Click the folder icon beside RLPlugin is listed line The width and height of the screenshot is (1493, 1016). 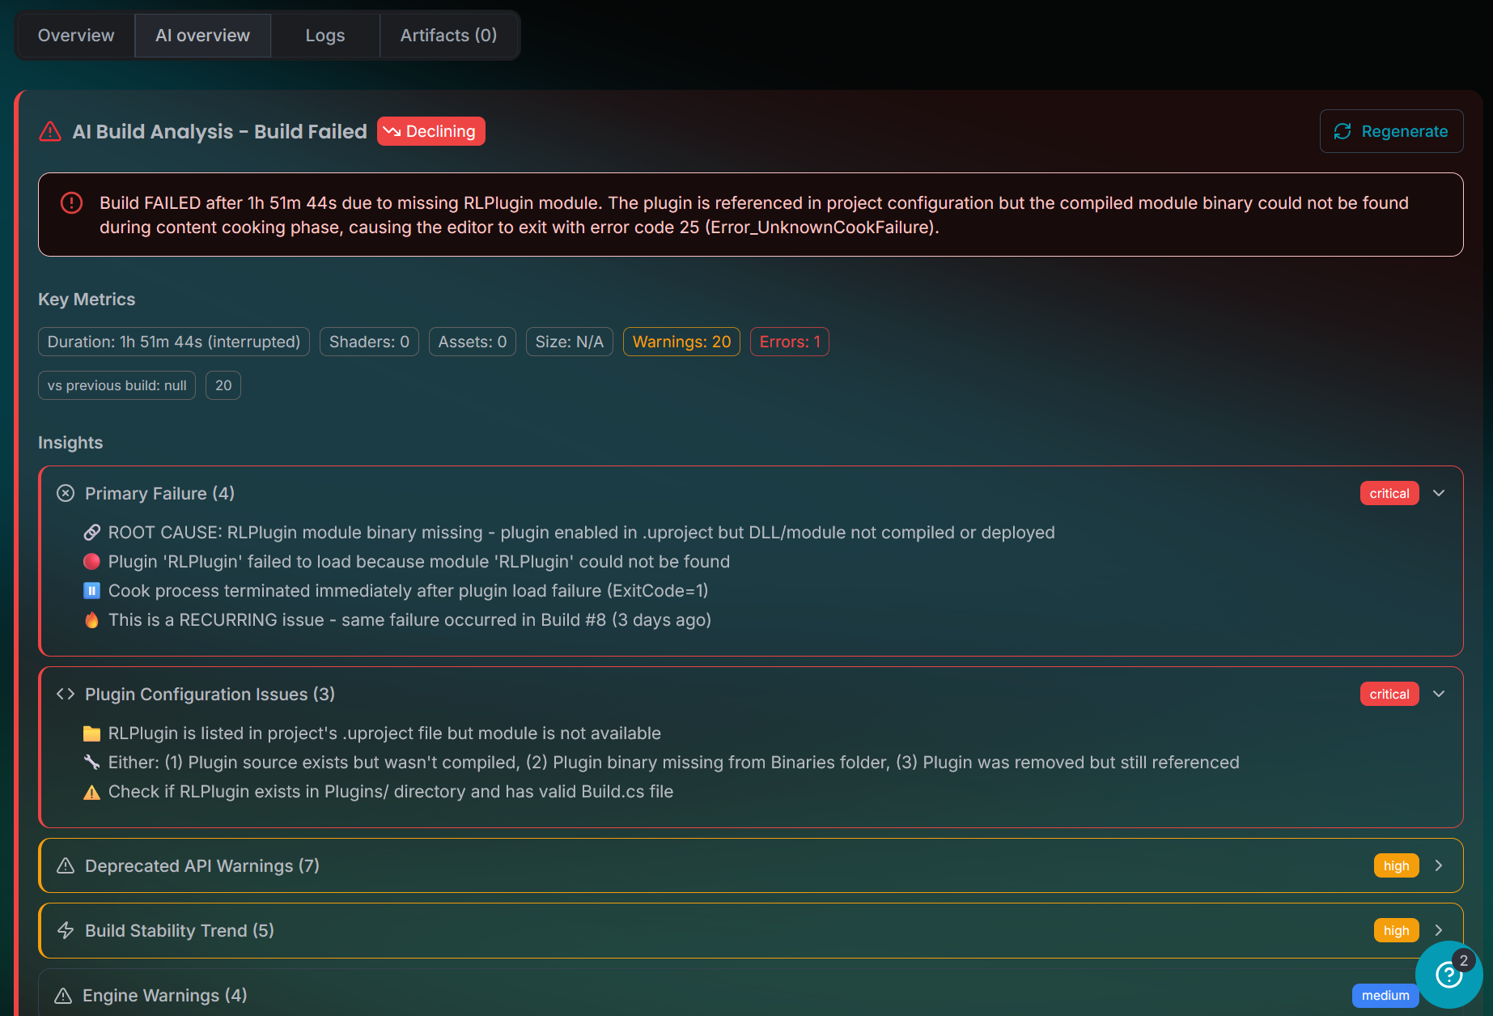point(92,733)
